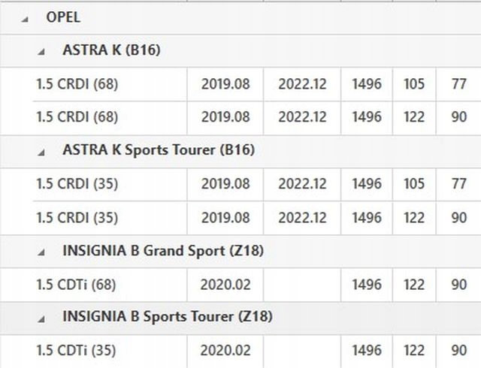The height and width of the screenshot is (368, 481).
Task: Click the ASTRA K (B16) group label
Action: (111, 50)
